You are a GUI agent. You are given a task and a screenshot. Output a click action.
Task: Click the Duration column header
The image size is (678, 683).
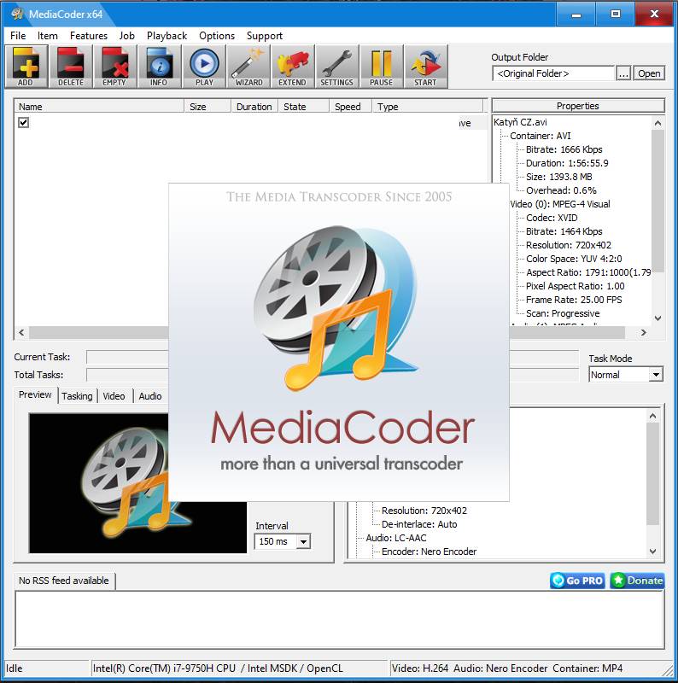pos(254,107)
